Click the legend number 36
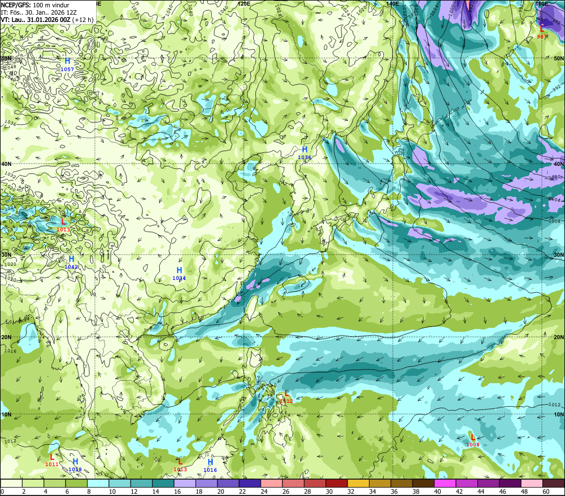565x496 pixels. pos(394,491)
